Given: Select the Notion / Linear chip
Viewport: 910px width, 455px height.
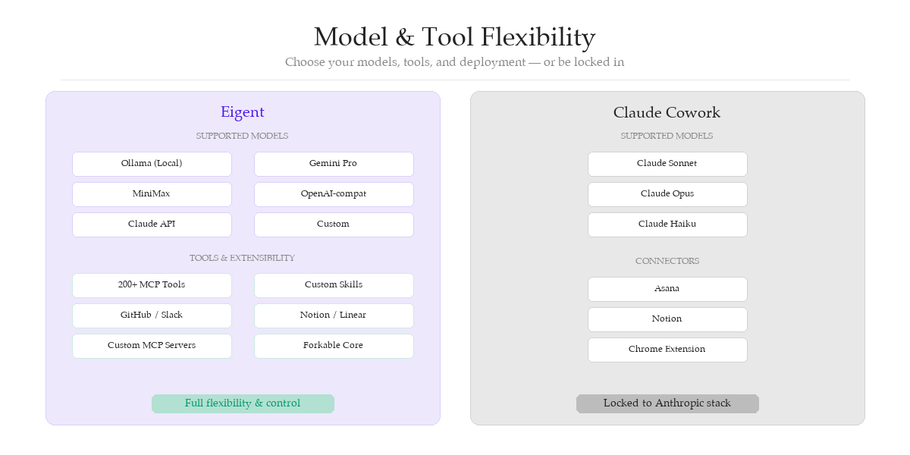Looking at the screenshot, I should click(334, 315).
